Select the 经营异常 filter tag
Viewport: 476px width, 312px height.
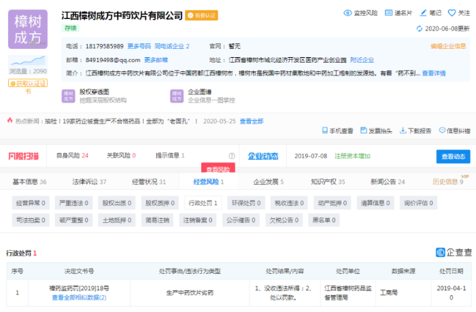[x=31, y=203]
